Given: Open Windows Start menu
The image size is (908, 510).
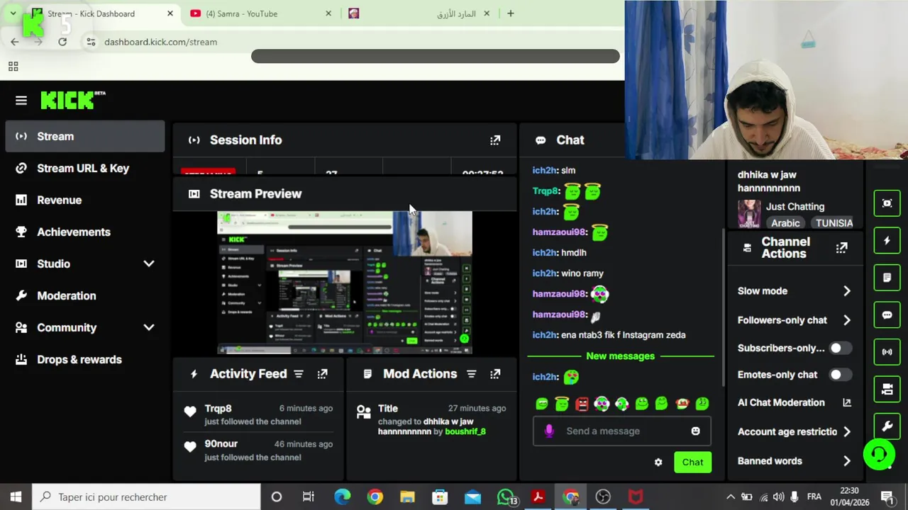Looking at the screenshot, I should pos(16,497).
